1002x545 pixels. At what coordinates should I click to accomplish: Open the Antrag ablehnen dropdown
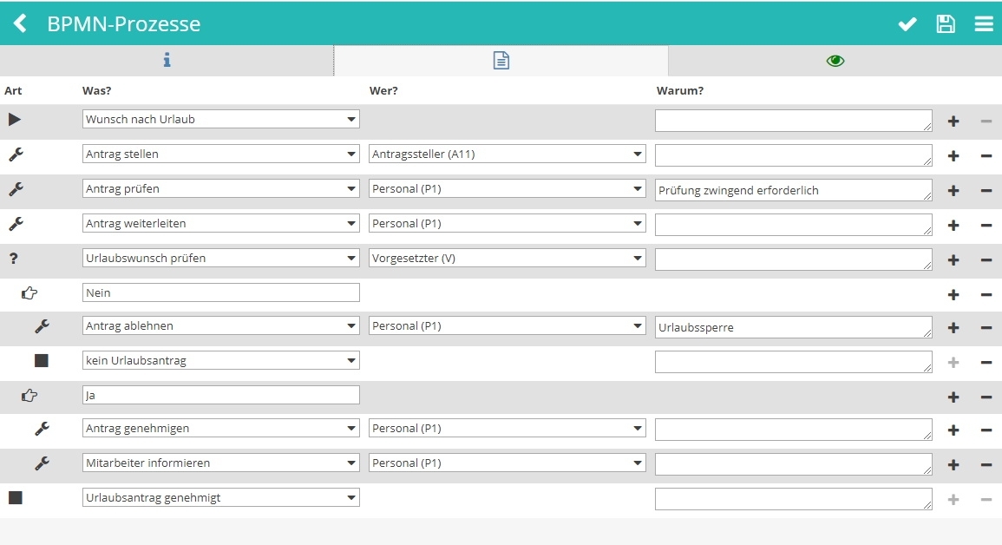tap(221, 325)
